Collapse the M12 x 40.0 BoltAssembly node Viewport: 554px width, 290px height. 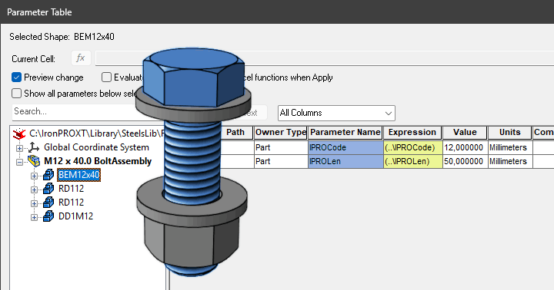(19, 162)
